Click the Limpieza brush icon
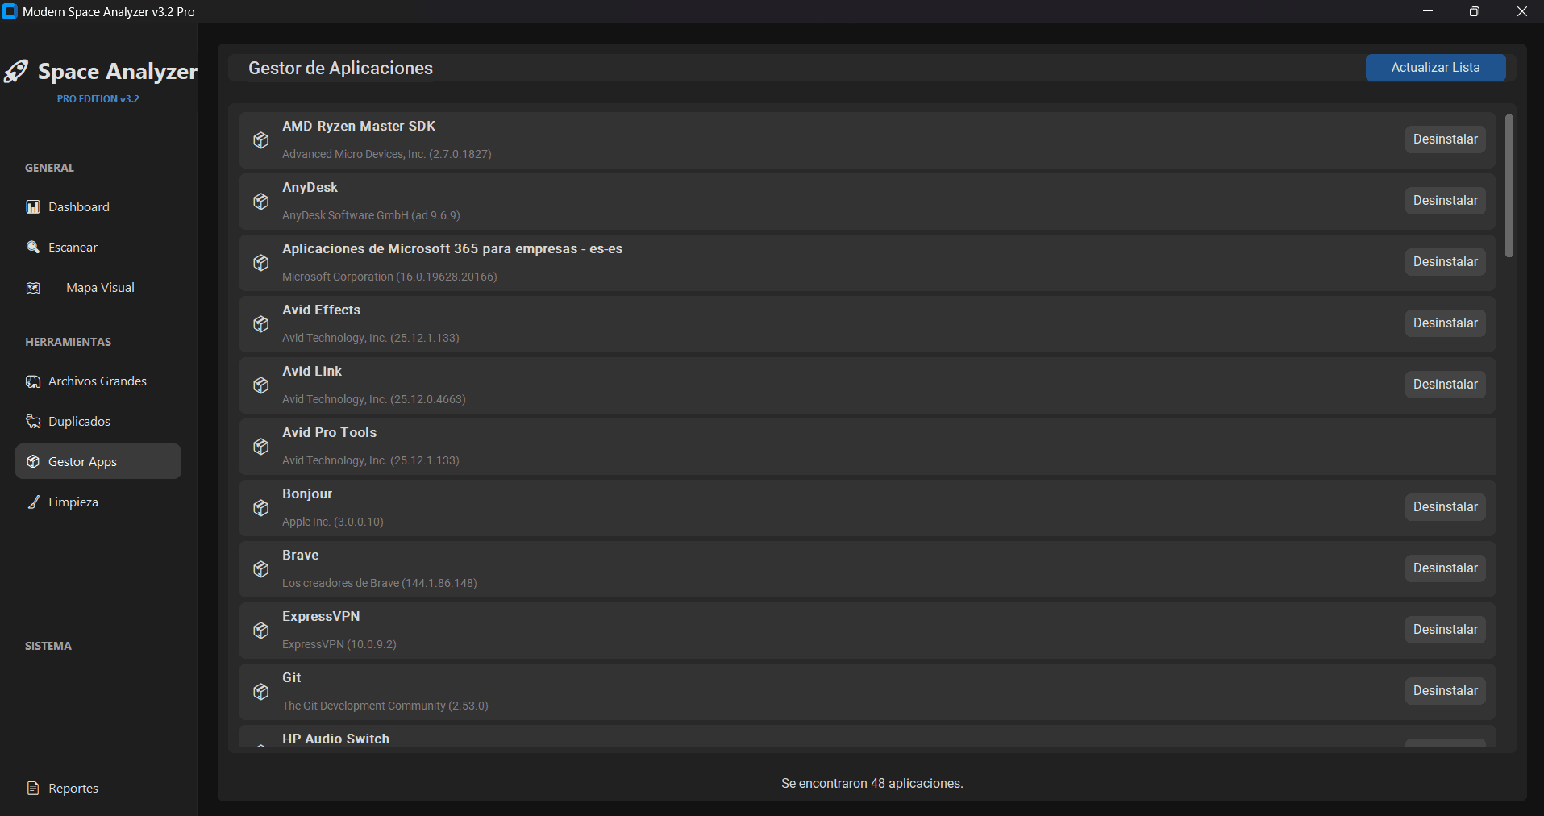Viewport: 1544px width, 816px height. tap(32, 502)
